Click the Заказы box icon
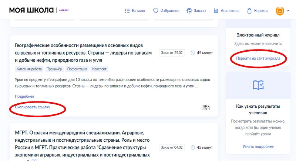 pyautogui.click(x=189, y=11)
